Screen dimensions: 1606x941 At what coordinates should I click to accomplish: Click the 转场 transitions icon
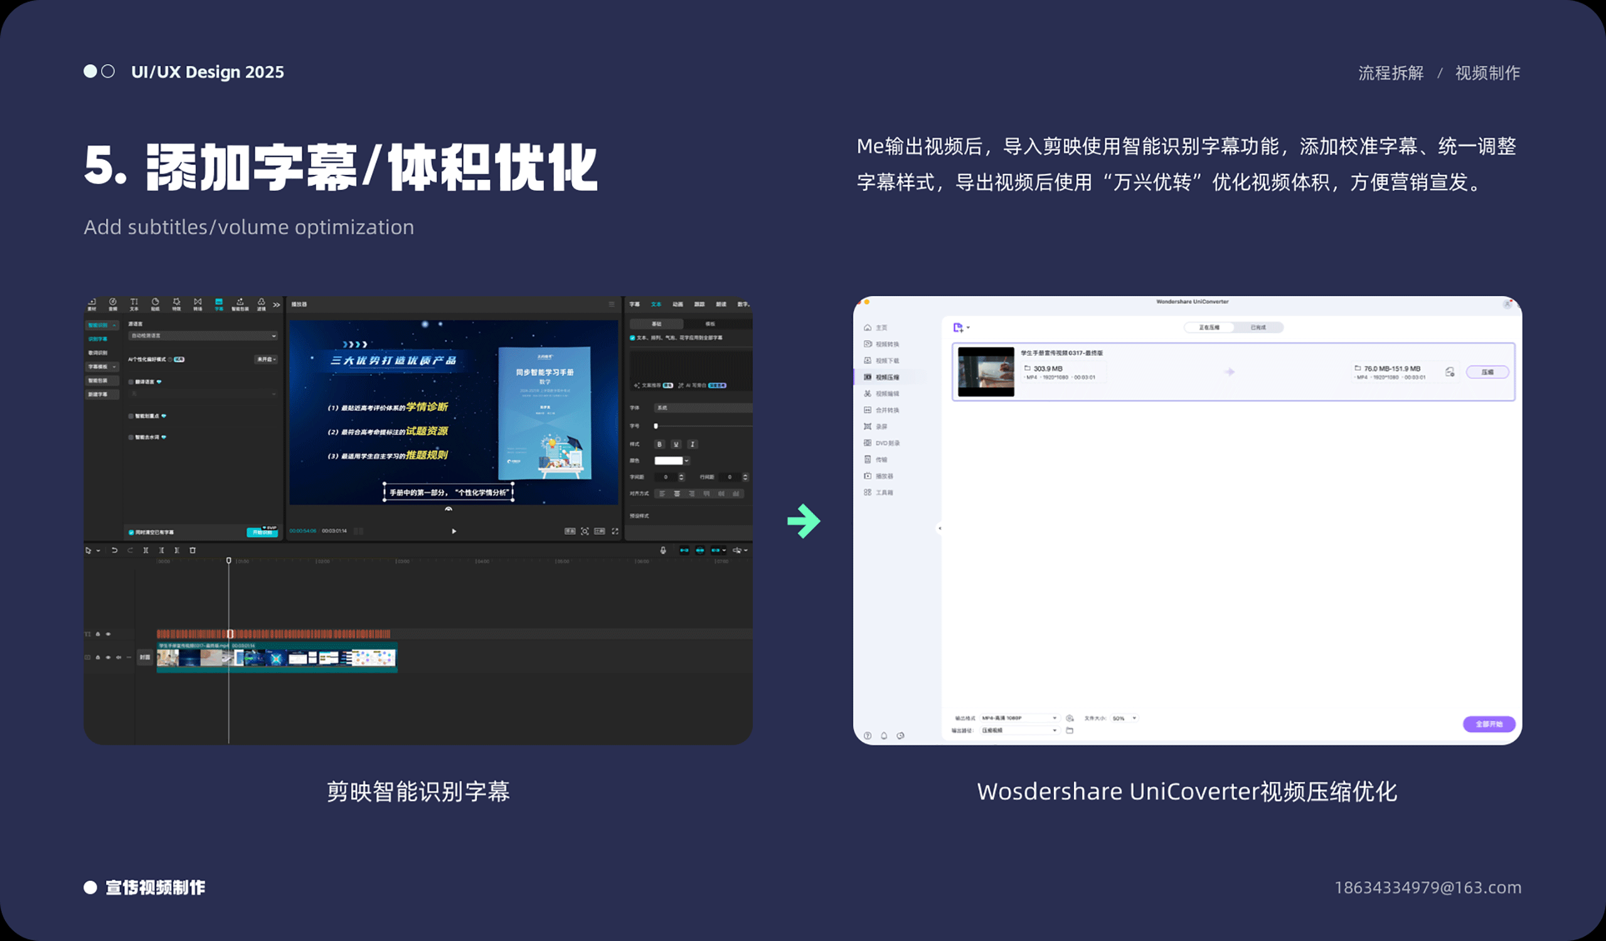pyautogui.click(x=198, y=304)
